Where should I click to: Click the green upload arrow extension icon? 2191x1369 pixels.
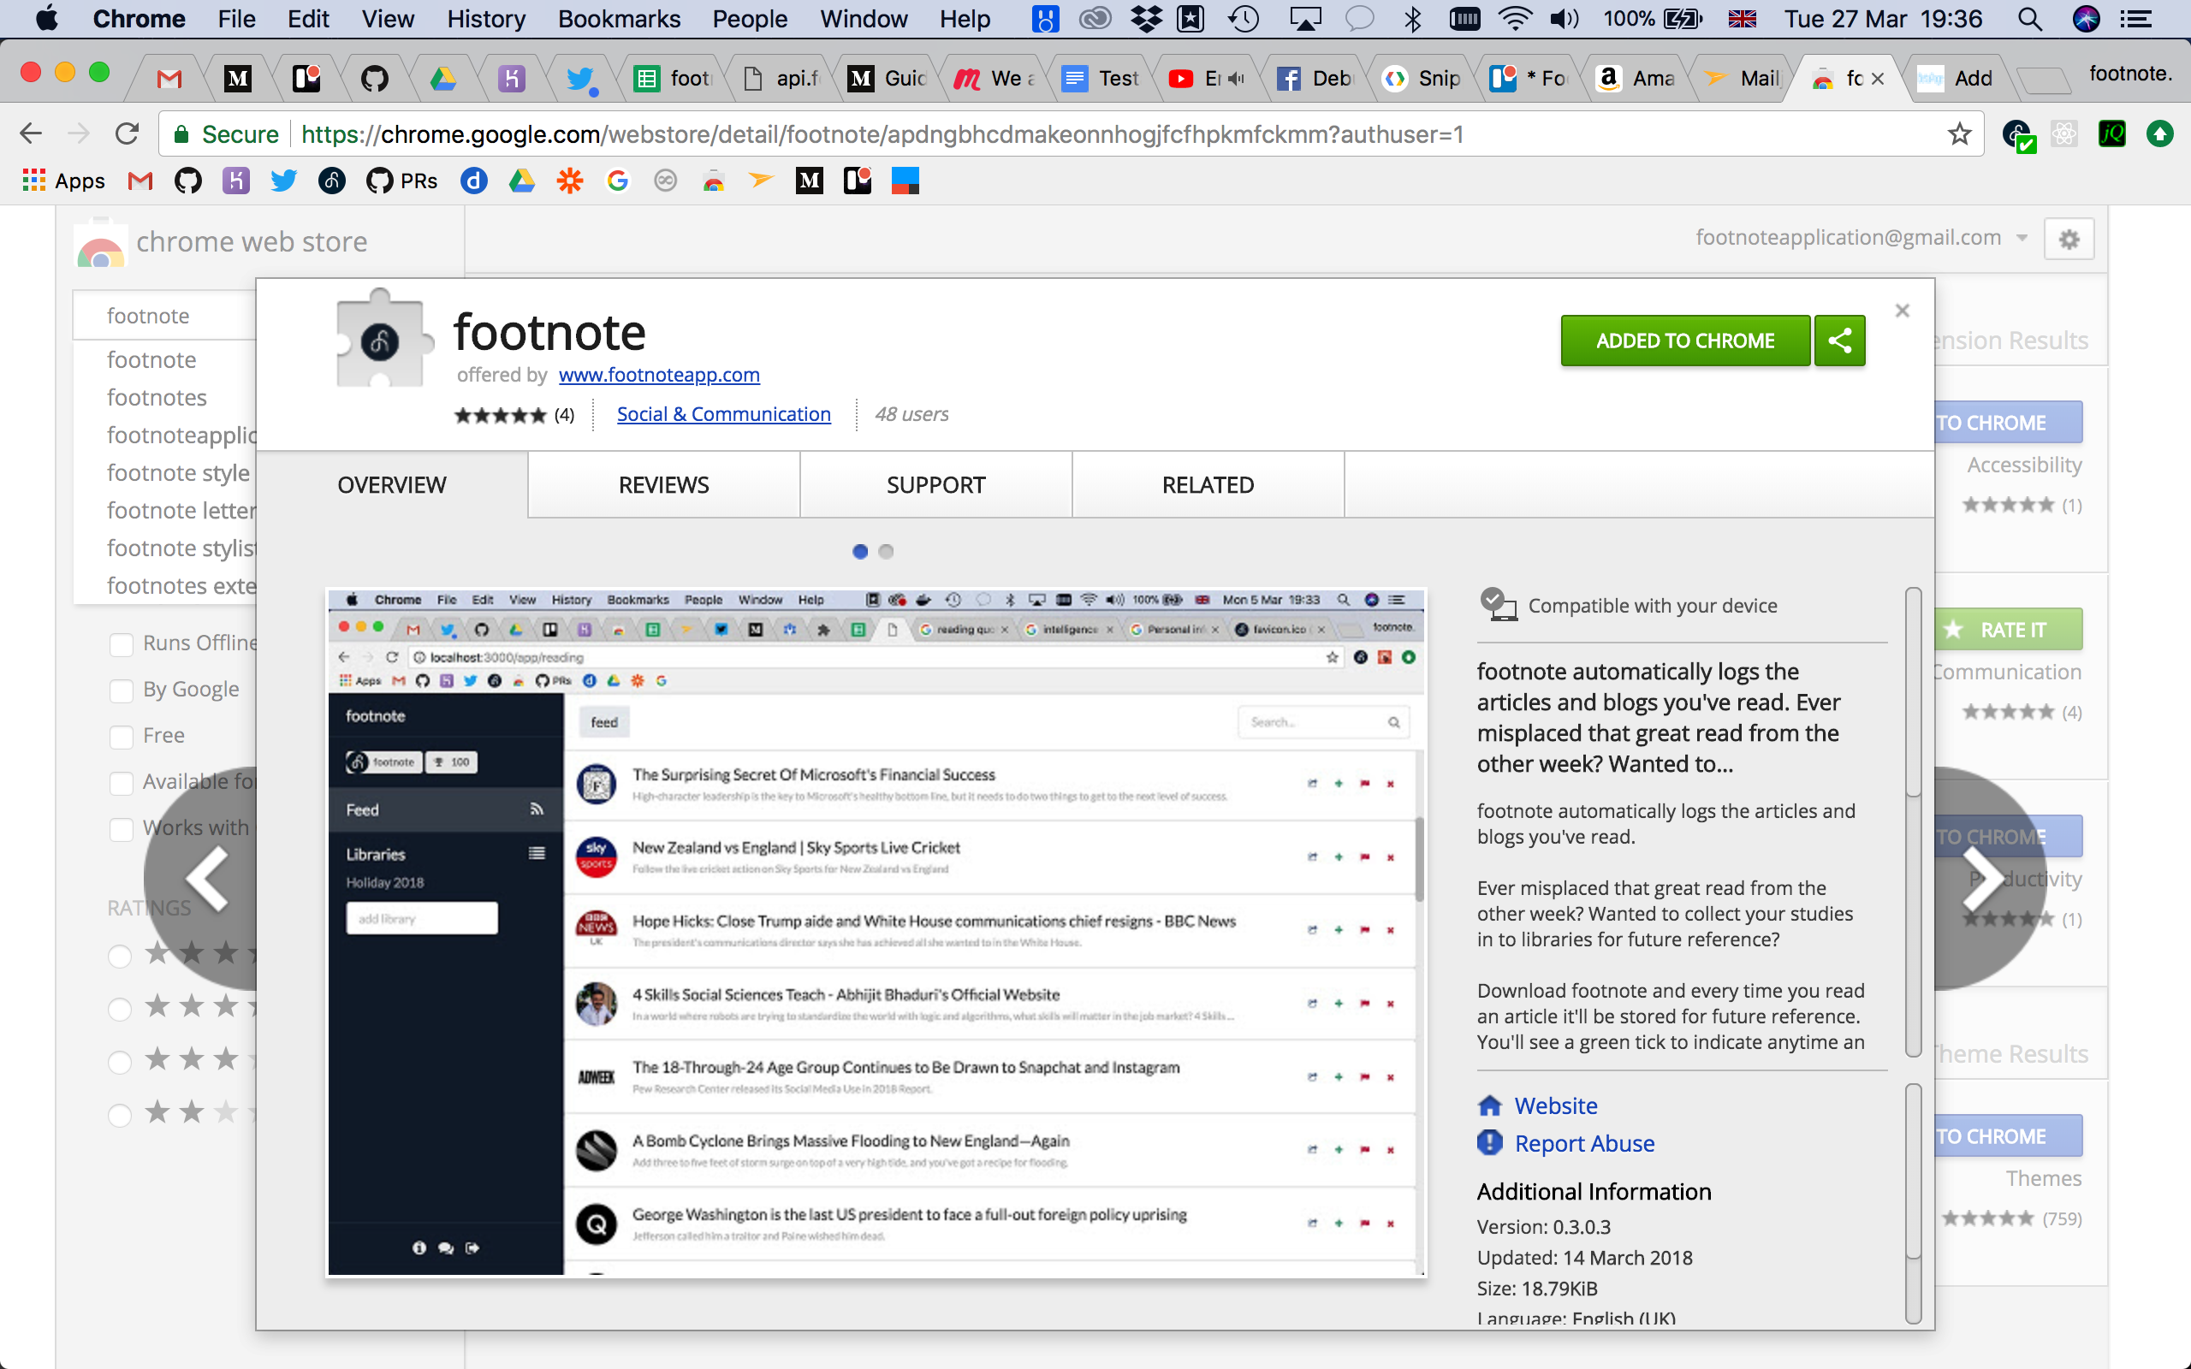(2160, 134)
